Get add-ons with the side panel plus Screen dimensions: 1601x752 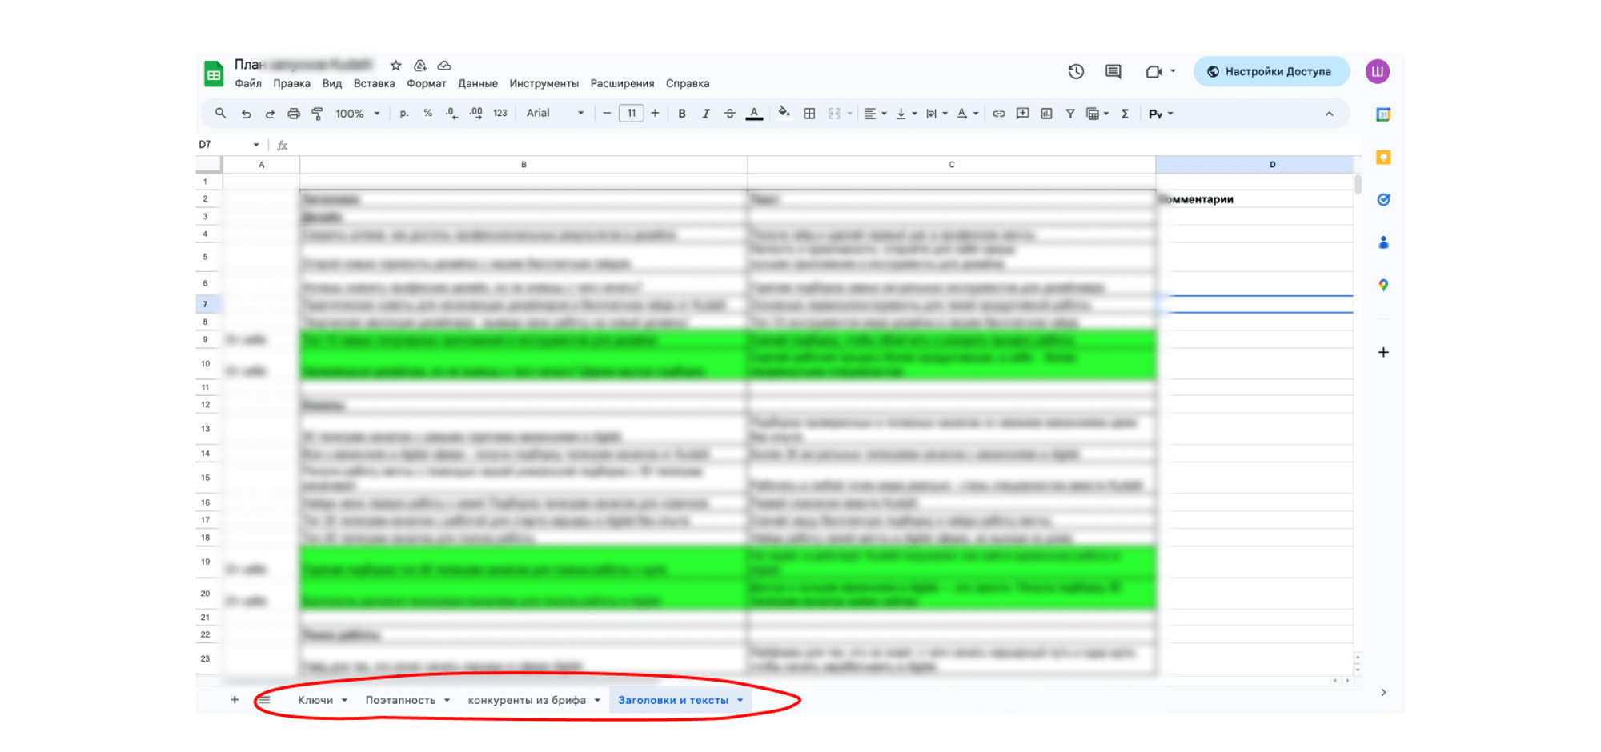pyautogui.click(x=1383, y=352)
